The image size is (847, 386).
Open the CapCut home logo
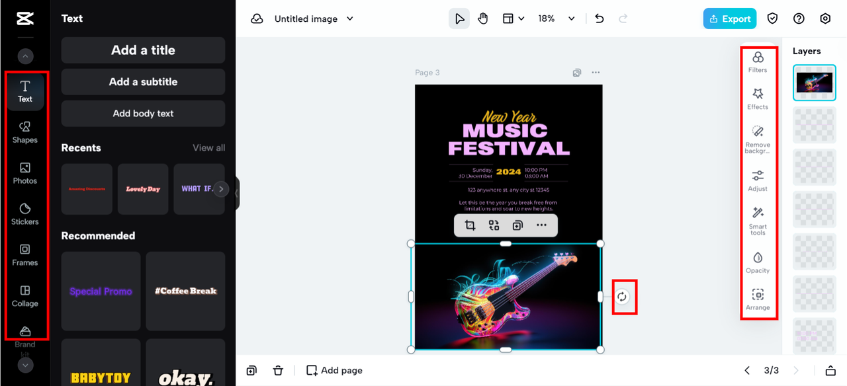[x=25, y=19]
